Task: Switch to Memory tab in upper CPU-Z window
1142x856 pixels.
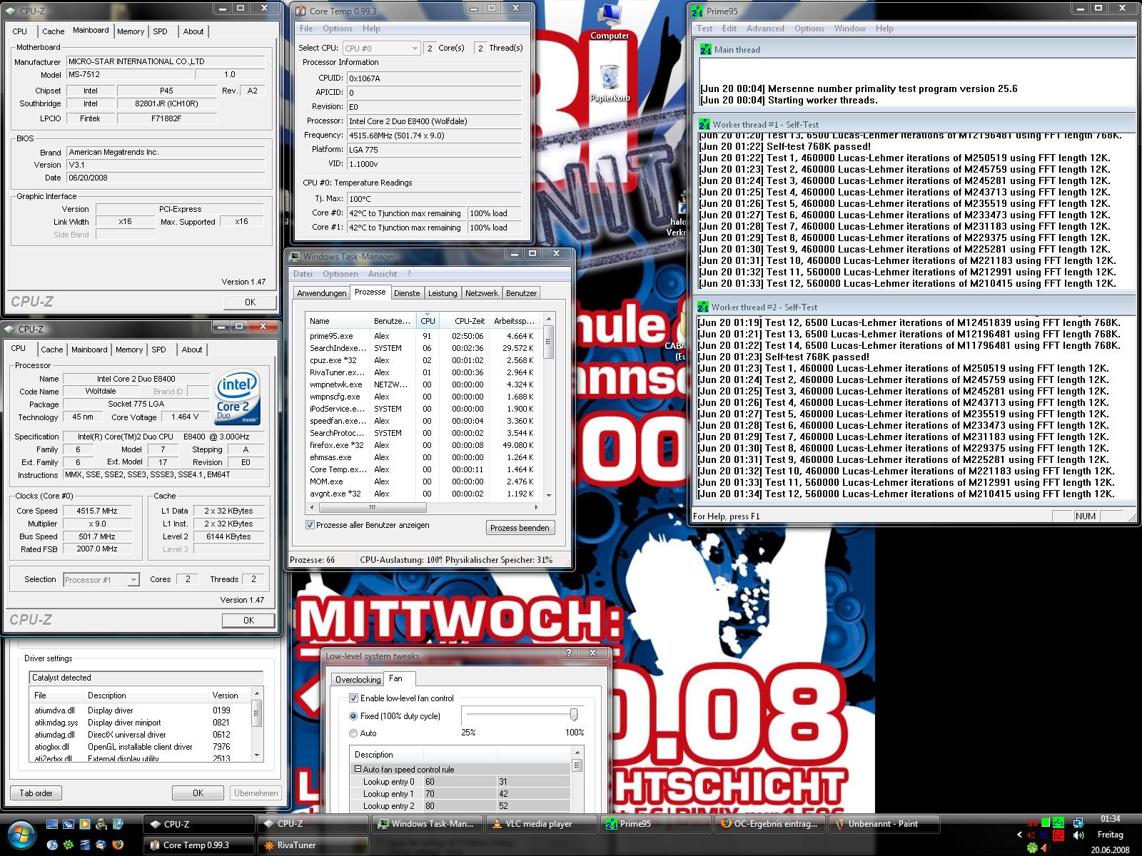Action: [131, 31]
